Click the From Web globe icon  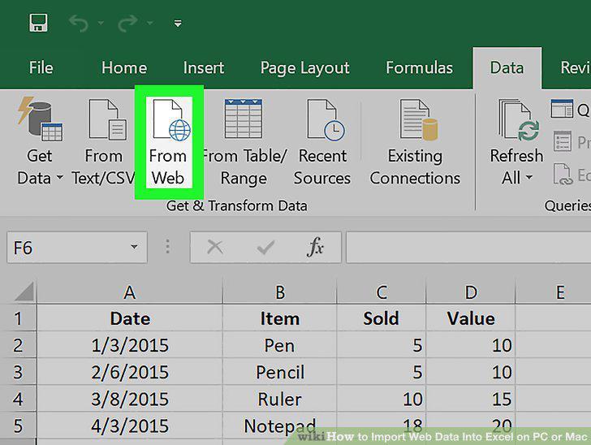click(171, 119)
